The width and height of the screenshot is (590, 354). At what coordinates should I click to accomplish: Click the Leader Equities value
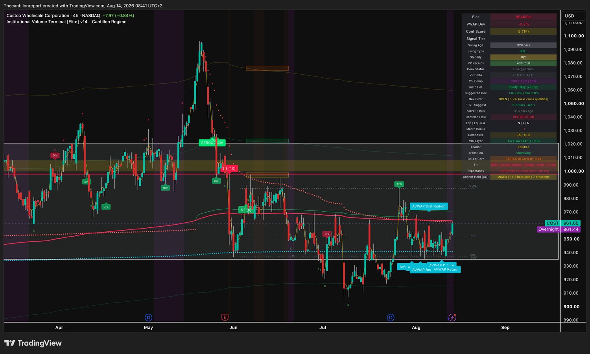pyautogui.click(x=523, y=147)
